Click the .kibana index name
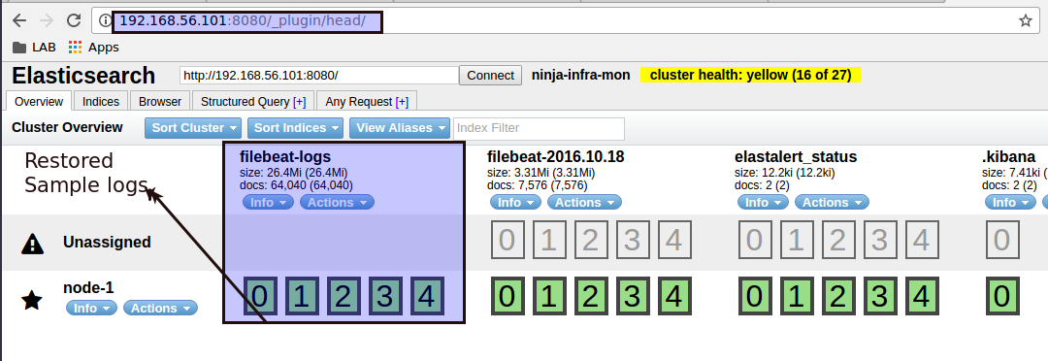This screenshot has height=361, width=1048. [1008, 157]
